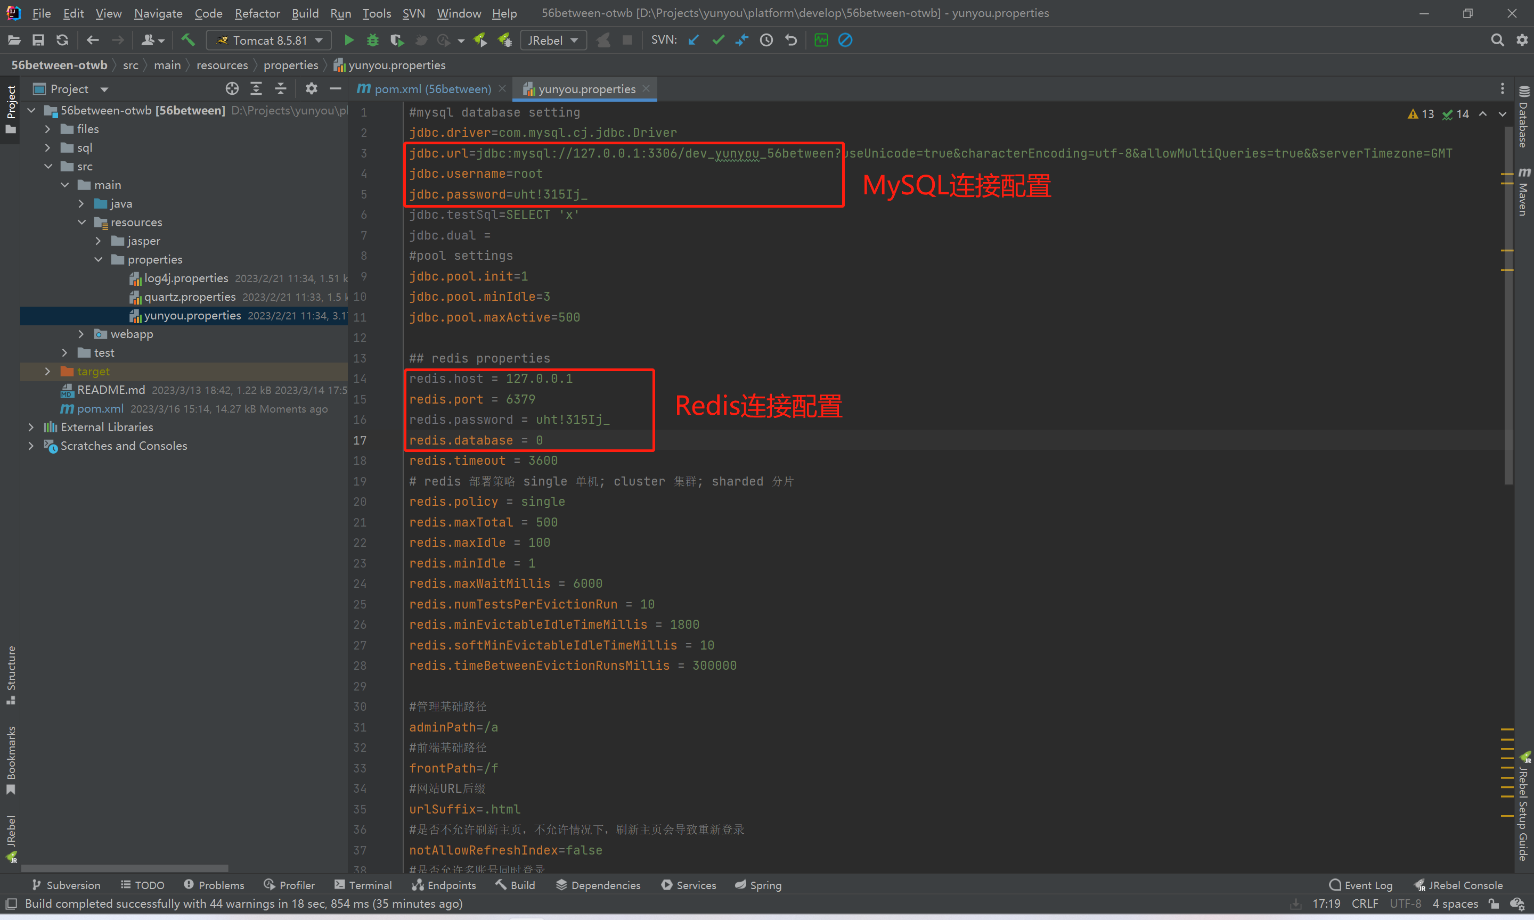Screen dimensions: 1534x920
Task: Select README.md in the project tree
Action: point(111,390)
